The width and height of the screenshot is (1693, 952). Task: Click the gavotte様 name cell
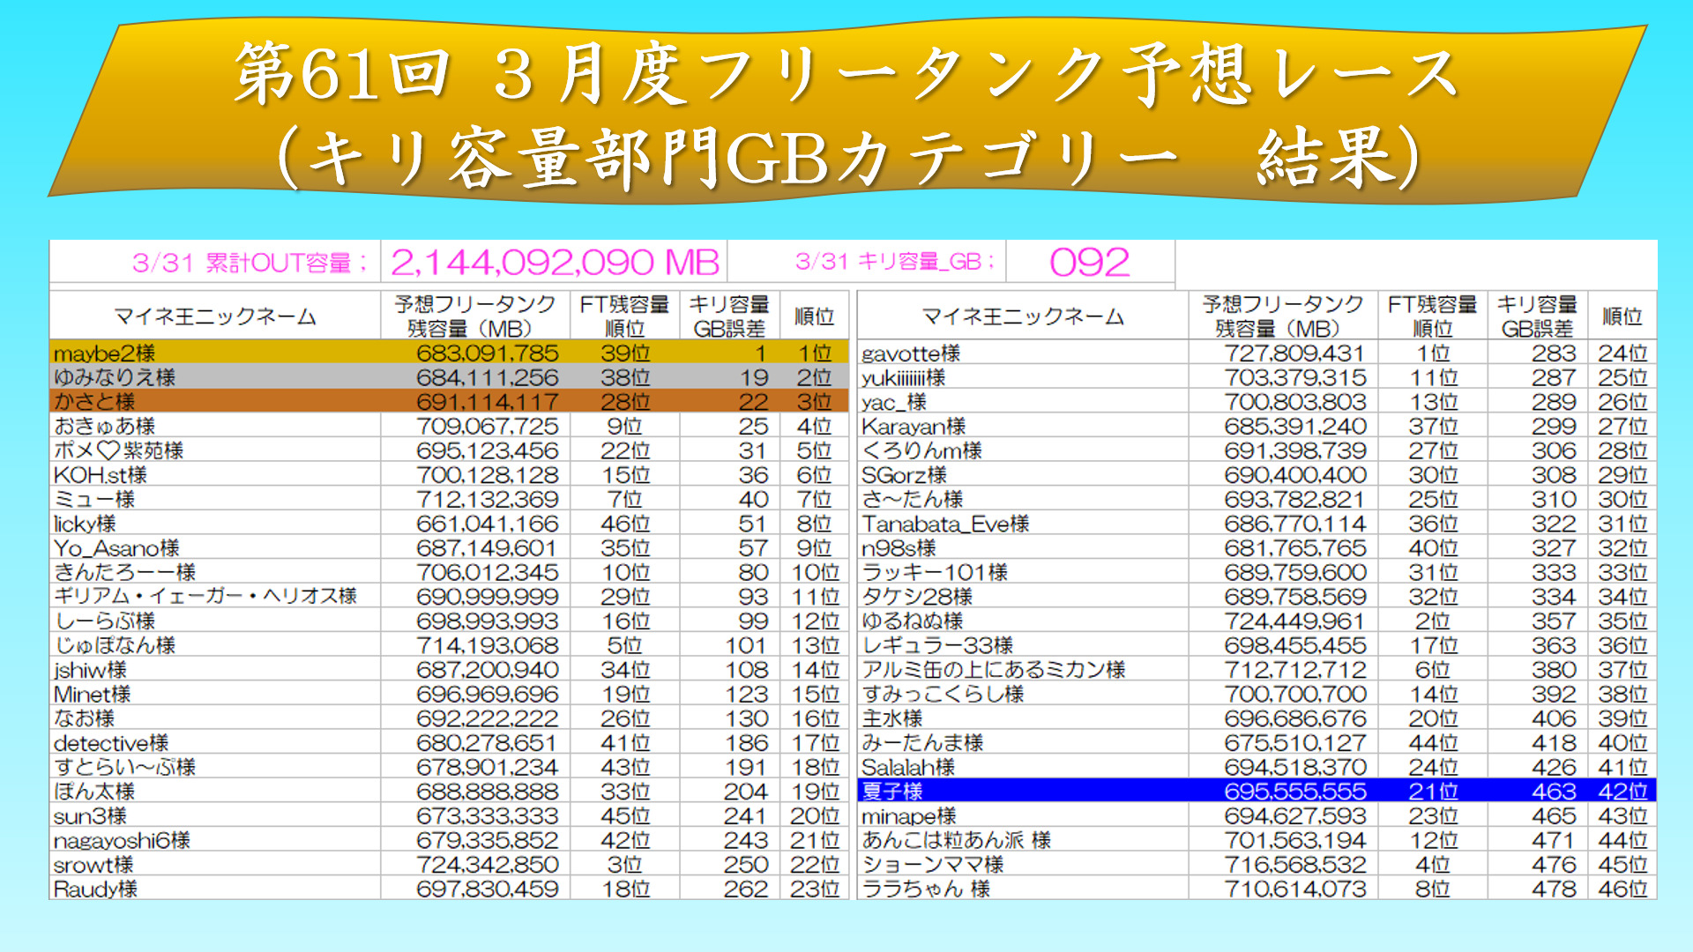click(911, 353)
